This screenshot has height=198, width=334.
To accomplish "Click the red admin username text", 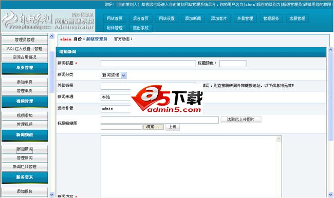I will (x=66, y=39).
